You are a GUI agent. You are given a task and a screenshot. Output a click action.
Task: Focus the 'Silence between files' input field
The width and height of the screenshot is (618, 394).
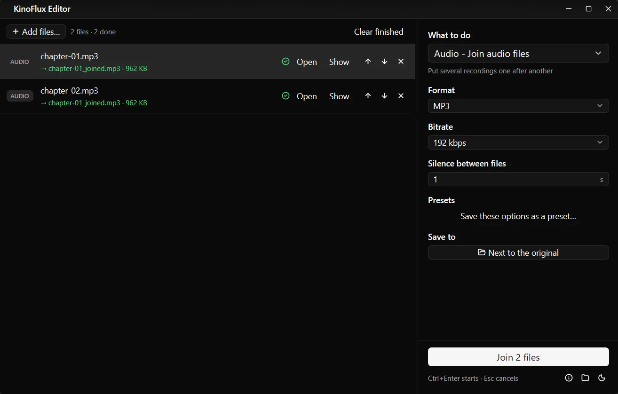tap(518, 179)
